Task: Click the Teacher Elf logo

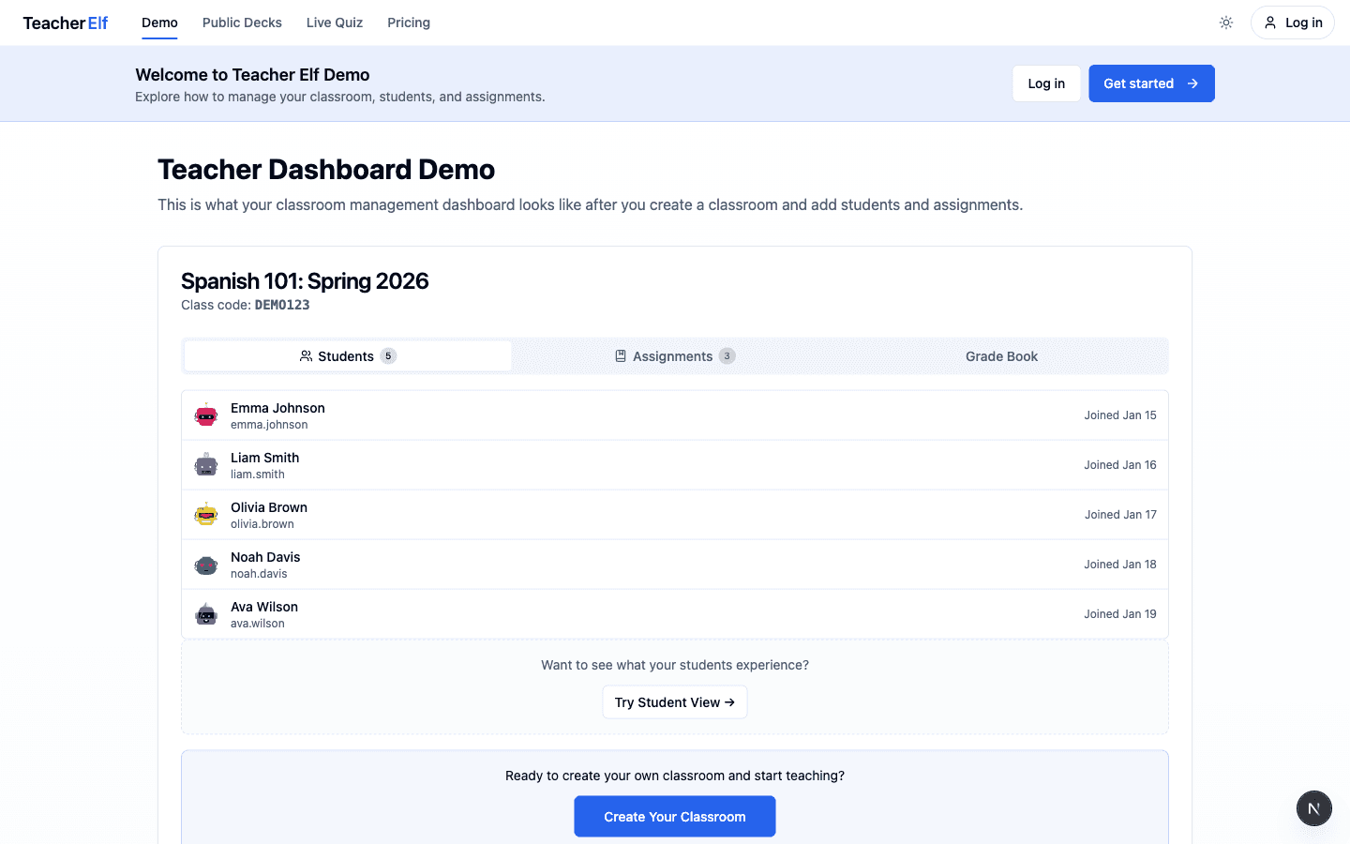Action: pyautogui.click(x=66, y=23)
